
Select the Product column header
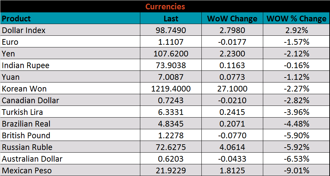pos(16,18)
